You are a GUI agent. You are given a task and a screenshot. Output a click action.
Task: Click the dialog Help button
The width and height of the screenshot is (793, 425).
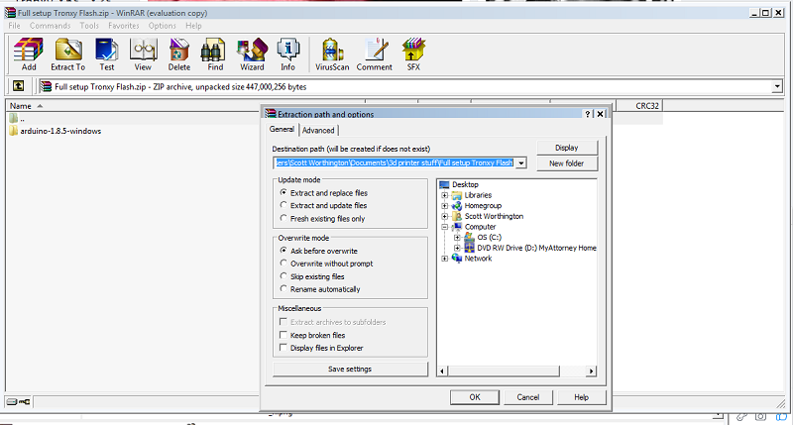pos(582,397)
